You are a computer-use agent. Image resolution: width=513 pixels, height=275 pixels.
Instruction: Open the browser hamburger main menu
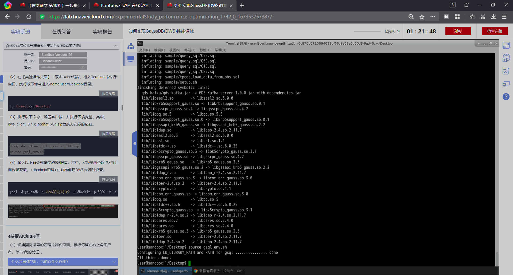pos(504,17)
